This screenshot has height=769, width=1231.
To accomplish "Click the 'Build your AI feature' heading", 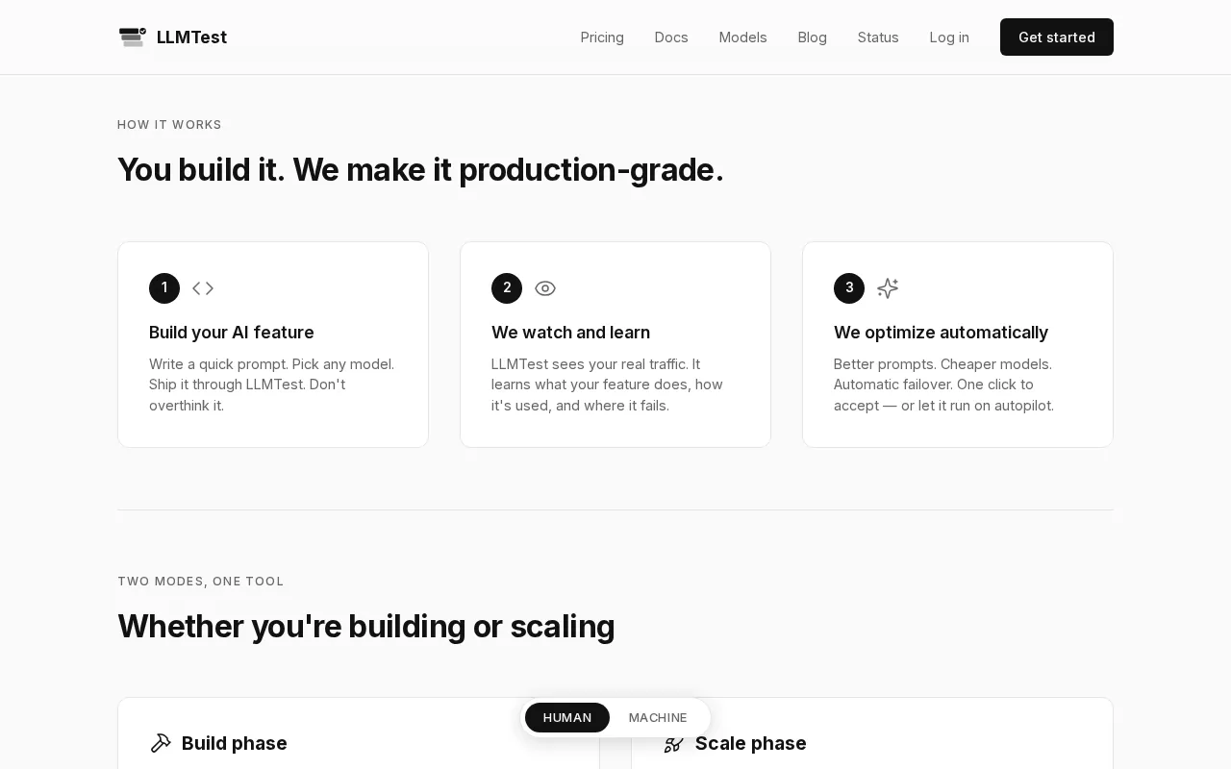I will point(232,333).
